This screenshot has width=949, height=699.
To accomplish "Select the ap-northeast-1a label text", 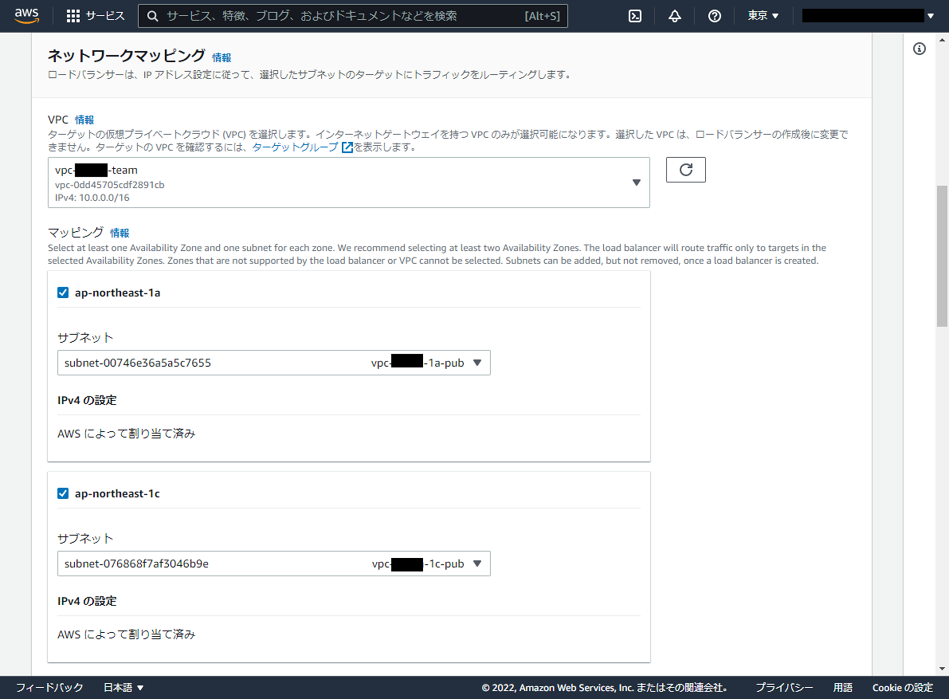I will 117,293.
